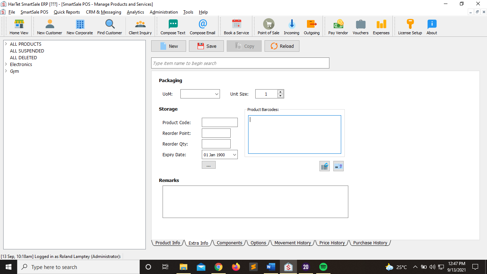Switch to Purchase History tab
The height and width of the screenshot is (274, 487).
370,243
